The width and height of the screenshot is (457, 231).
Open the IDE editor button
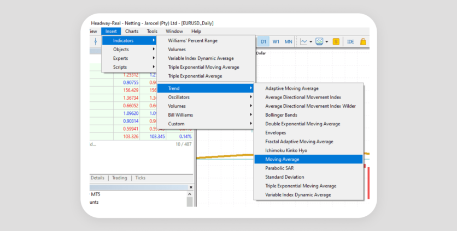point(350,41)
